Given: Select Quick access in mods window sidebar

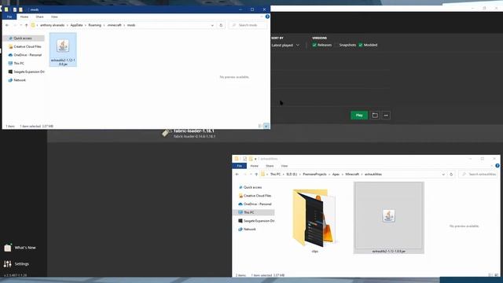Looking at the screenshot, I should (24, 39).
